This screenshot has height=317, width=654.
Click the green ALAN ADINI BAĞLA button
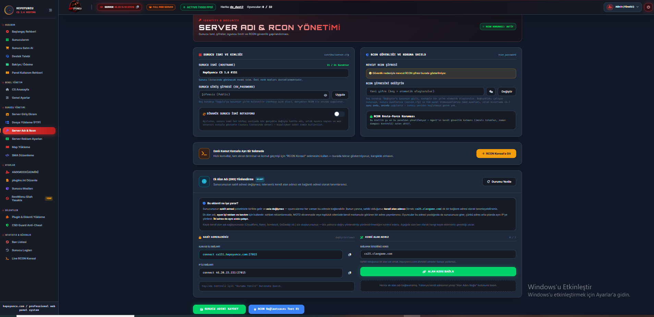pos(438,271)
